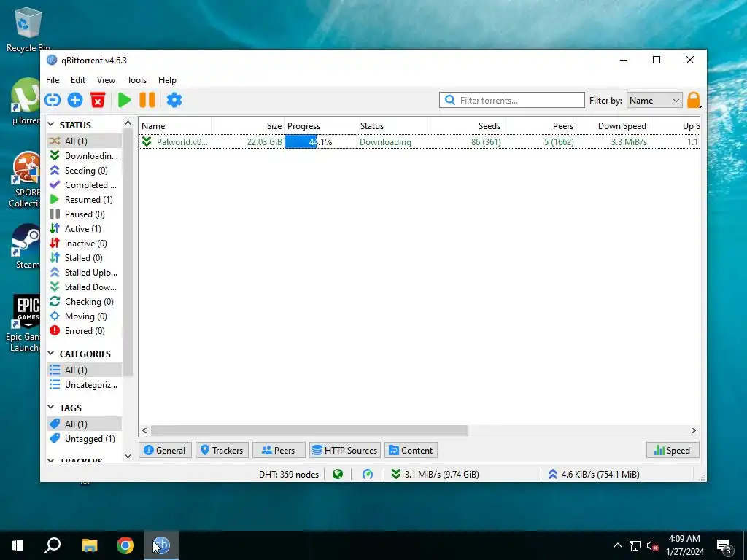Select the Checking (0) filter
Viewport: 747px width, 560px height.
click(85, 301)
